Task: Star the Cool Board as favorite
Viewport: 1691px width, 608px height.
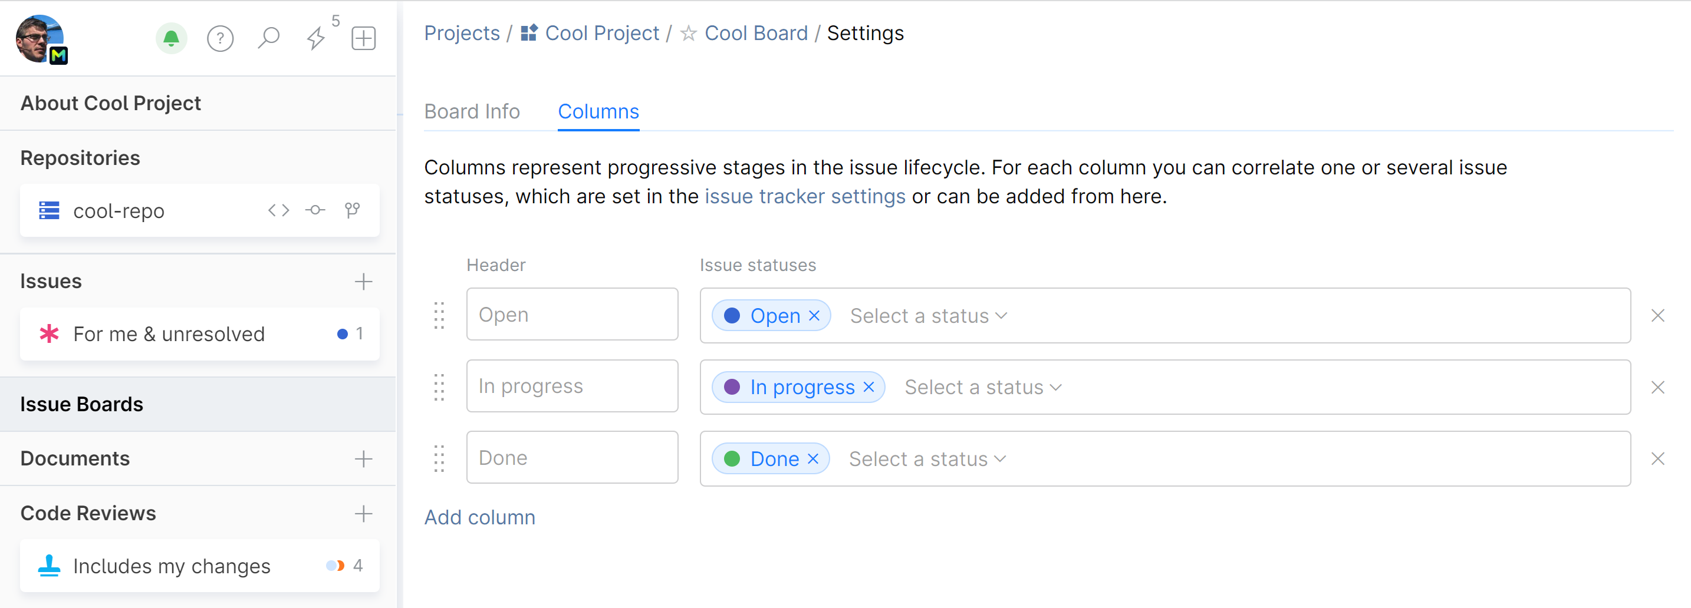Action: (688, 34)
